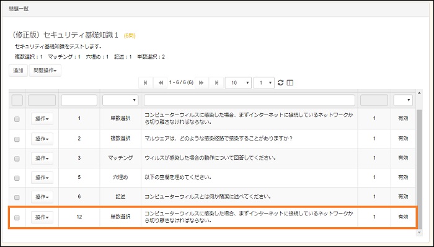Go to first page of results
Viewport: 434px width, 247px height.
pyautogui.click(x=146, y=83)
